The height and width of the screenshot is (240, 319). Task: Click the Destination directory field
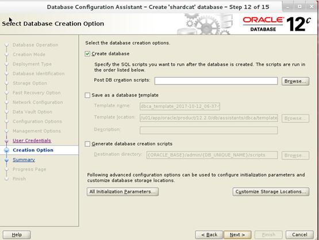point(212,155)
